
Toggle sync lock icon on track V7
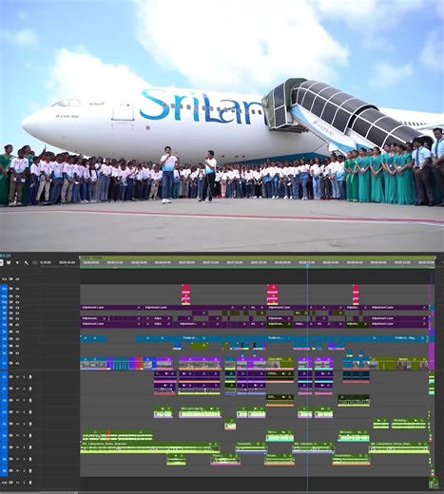point(11,318)
